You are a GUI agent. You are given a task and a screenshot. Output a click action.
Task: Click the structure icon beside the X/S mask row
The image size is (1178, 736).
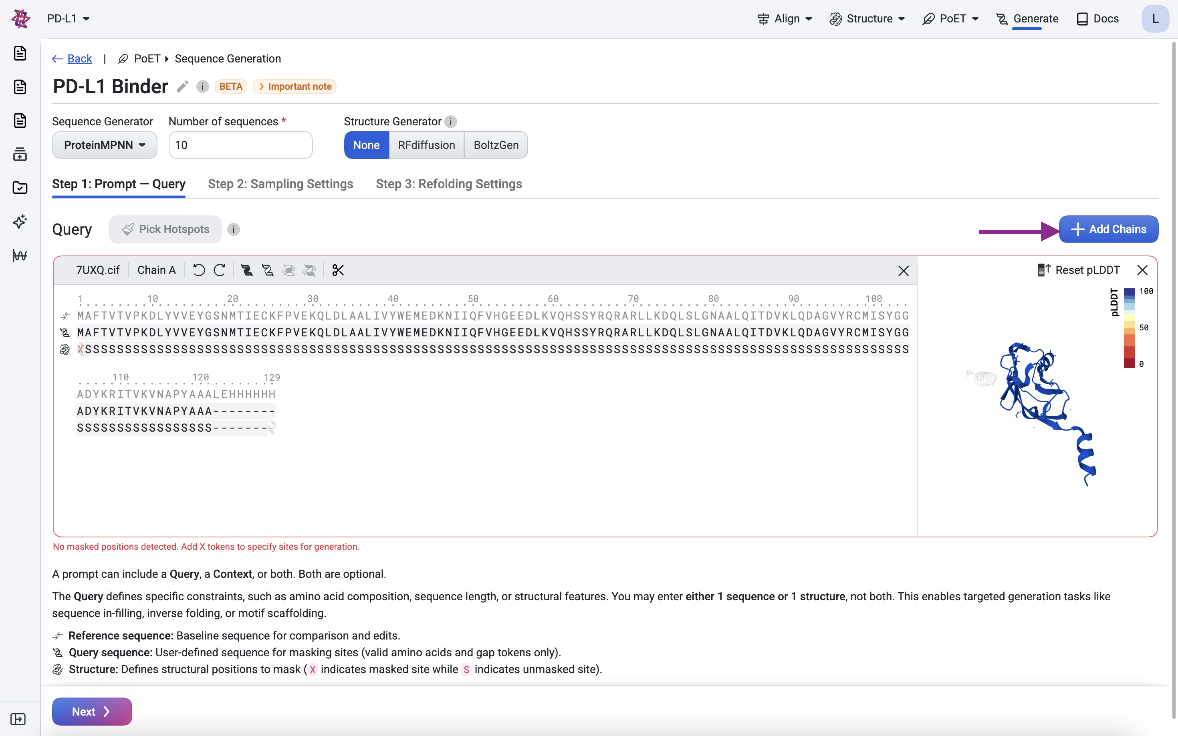[x=65, y=350]
